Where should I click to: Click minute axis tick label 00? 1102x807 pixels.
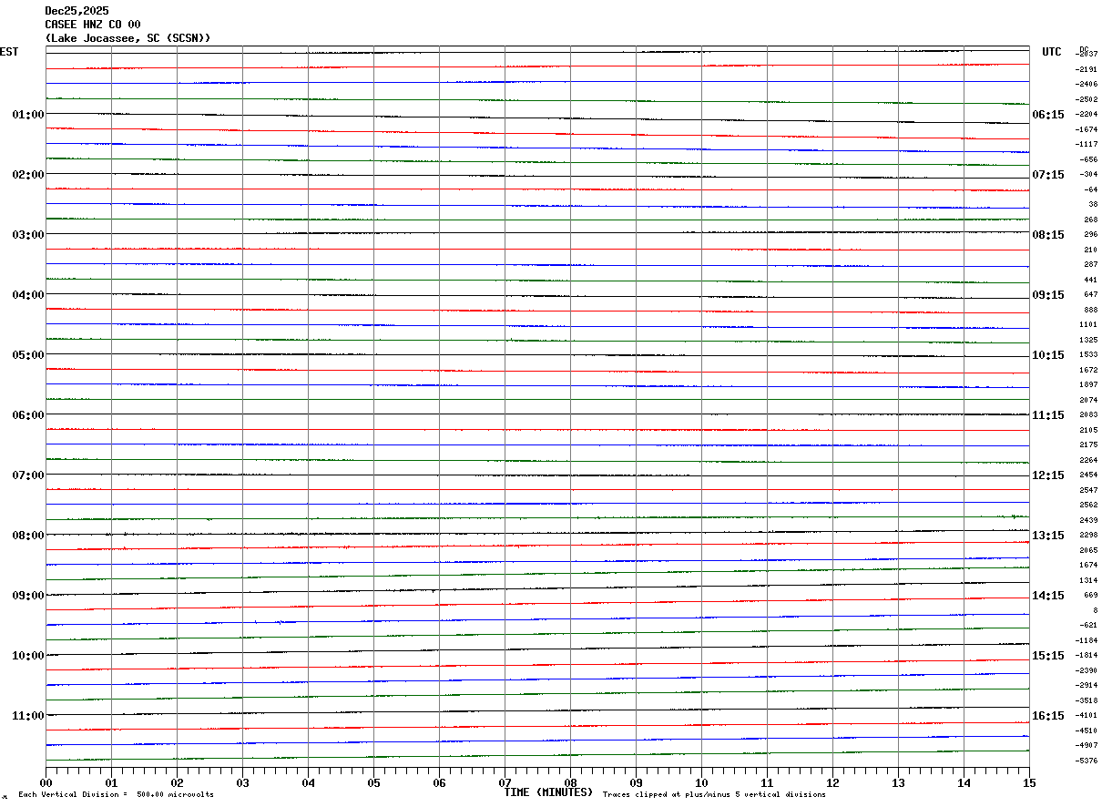(46, 782)
